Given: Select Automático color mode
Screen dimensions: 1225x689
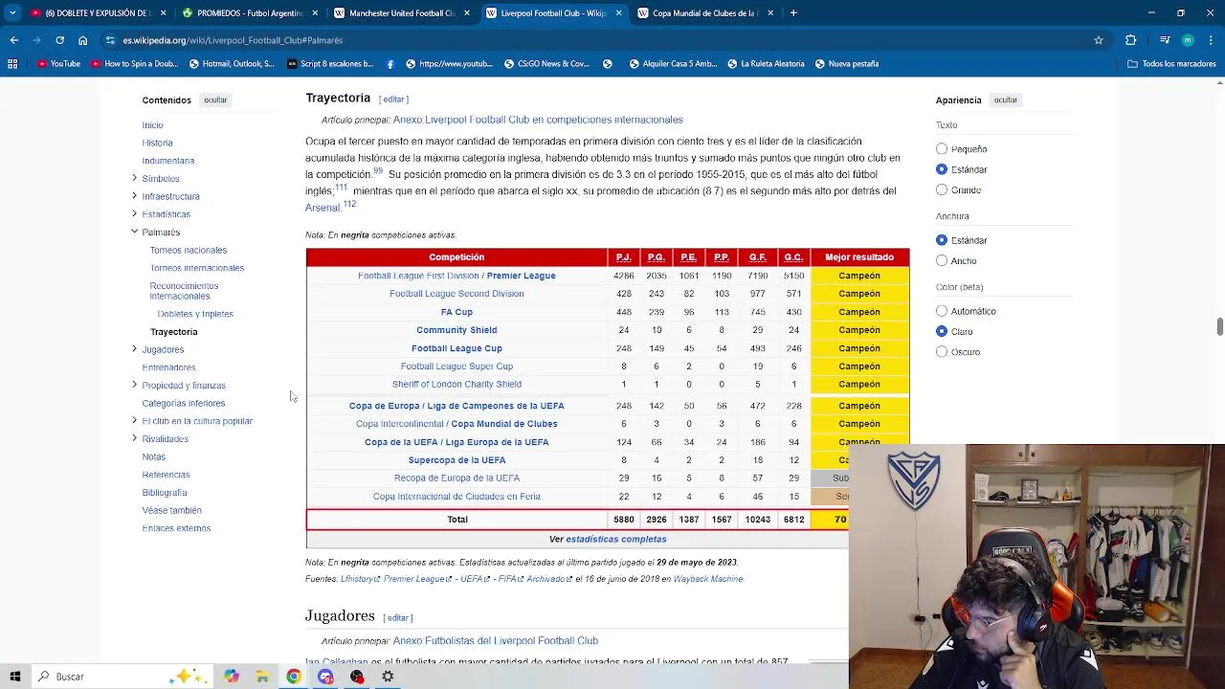Looking at the screenshot, I should [942, 311].
